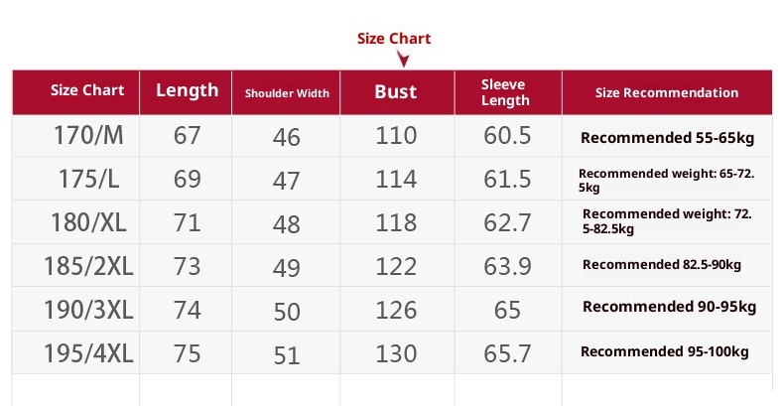Pick the 195/4XL size row label
This screenshot has height=406, width=784.
87,352
